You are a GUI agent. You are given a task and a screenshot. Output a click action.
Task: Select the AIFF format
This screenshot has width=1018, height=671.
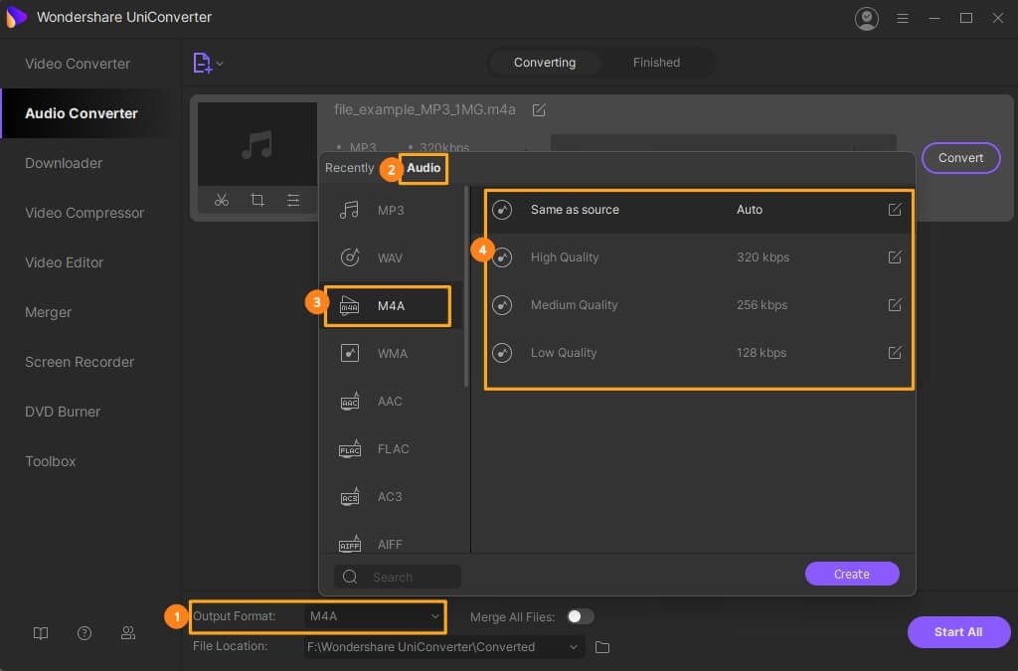coord(391,544)
